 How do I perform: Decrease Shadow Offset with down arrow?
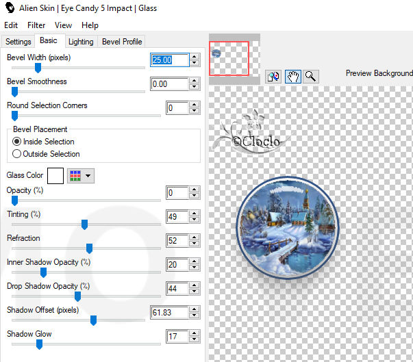[x=195, y=315]
